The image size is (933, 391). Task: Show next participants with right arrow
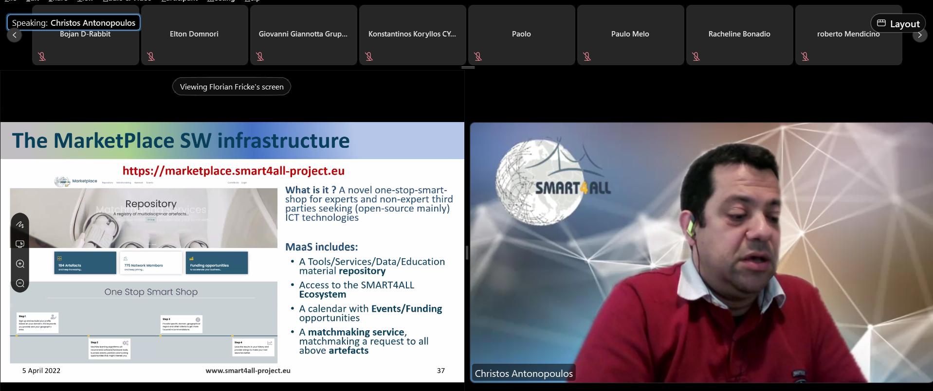click(x=919, y=35)
